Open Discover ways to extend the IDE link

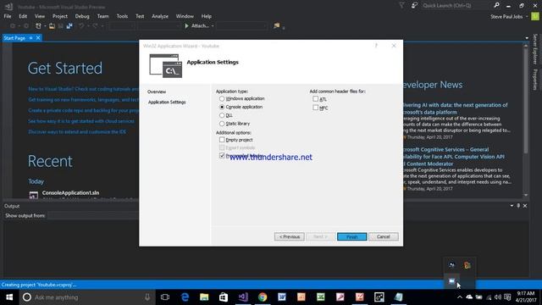tap(77, 132)
